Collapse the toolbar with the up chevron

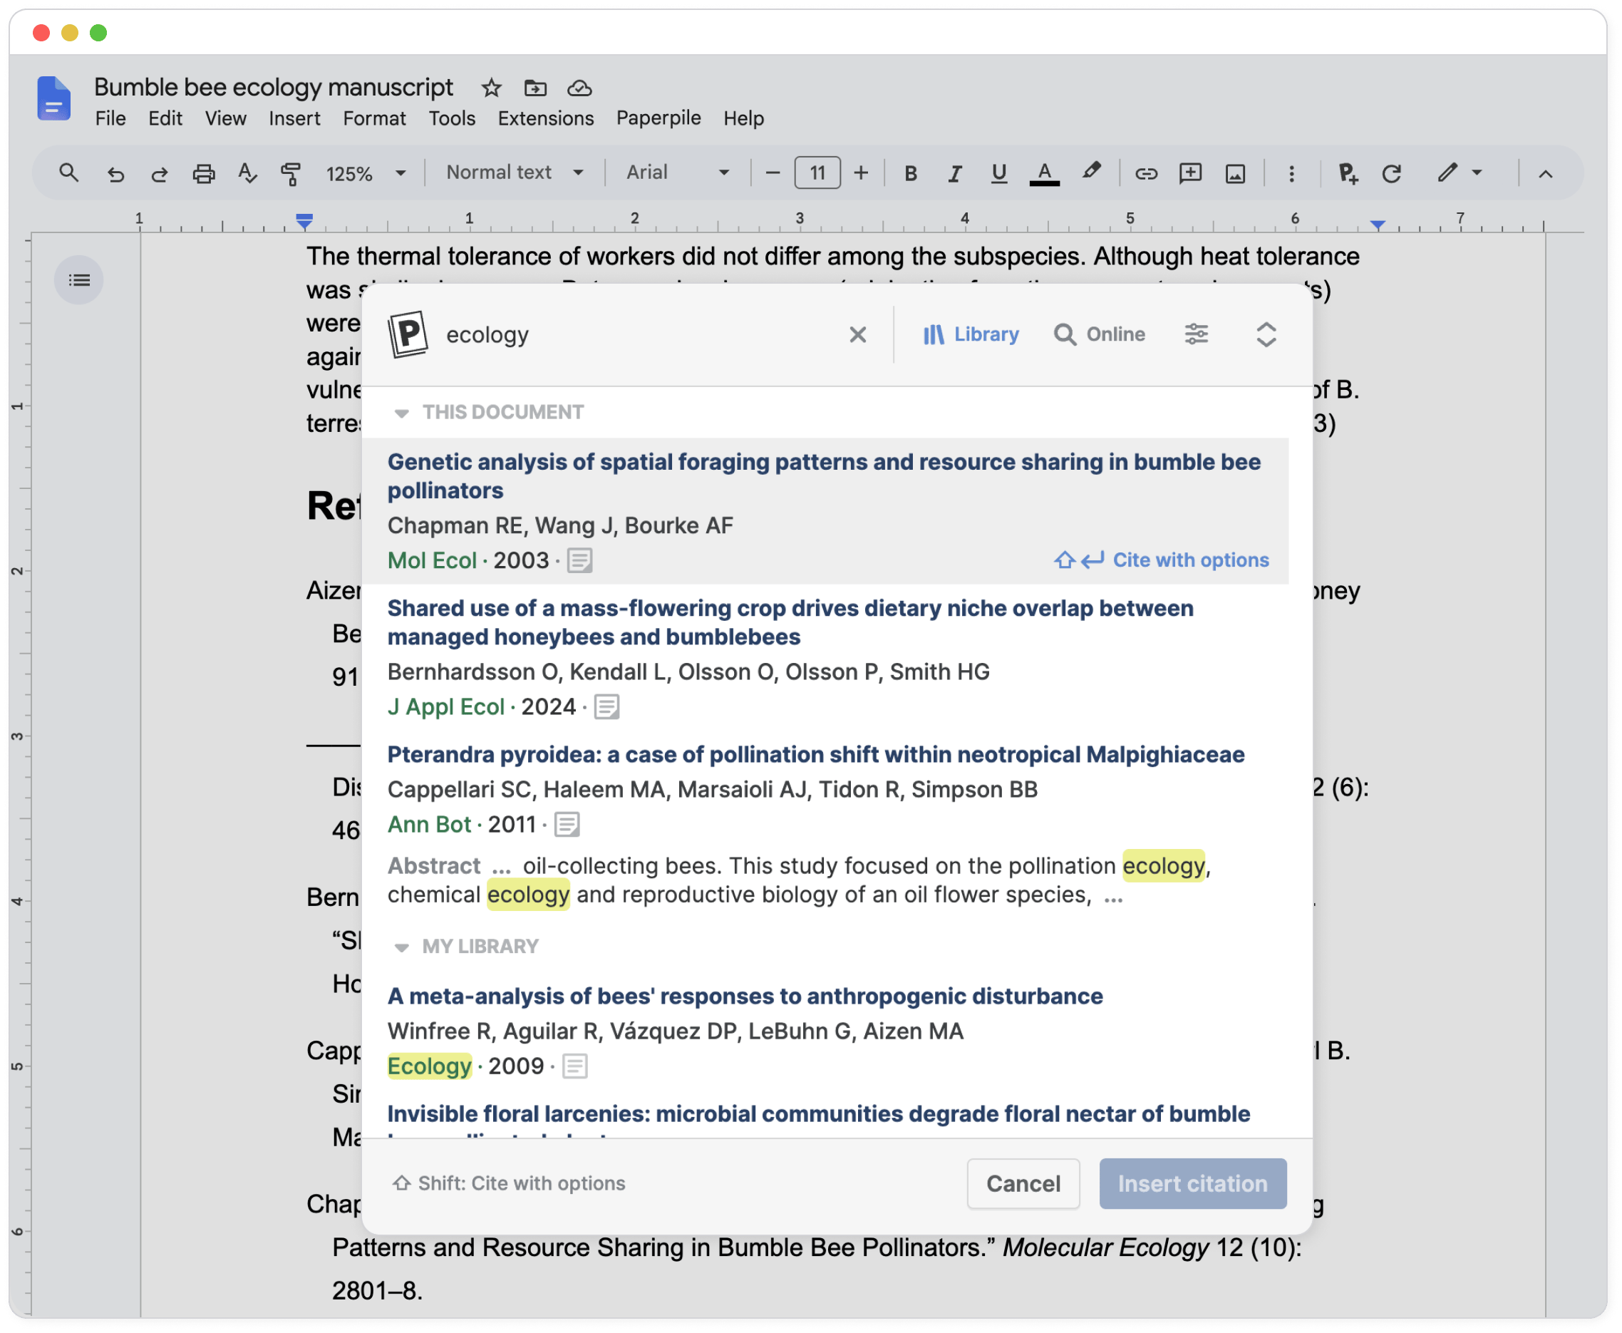pyautogui.click(x=1546, y=175)
